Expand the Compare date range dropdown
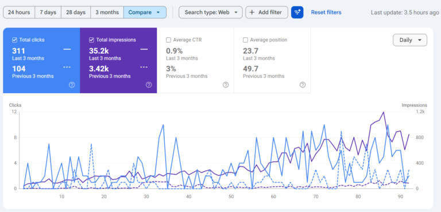 (x=145, y=13)
